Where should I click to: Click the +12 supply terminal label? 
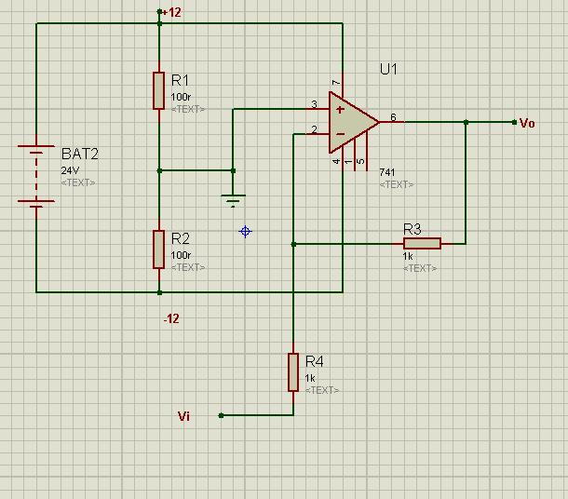coord(173,12)
